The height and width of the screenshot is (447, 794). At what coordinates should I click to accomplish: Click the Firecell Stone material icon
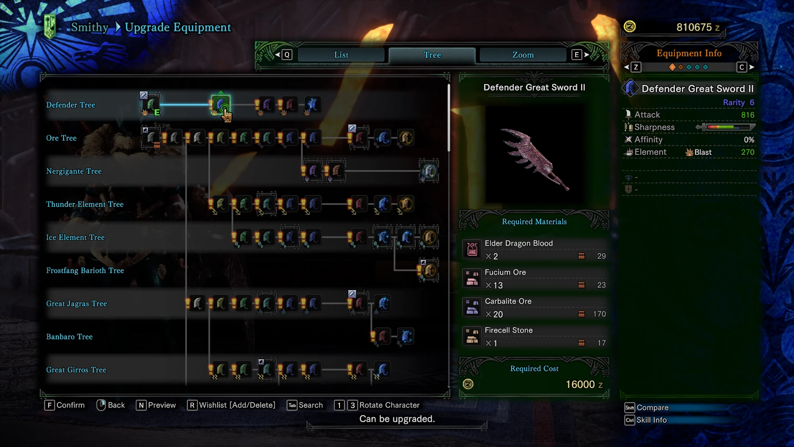click(472, 336)
